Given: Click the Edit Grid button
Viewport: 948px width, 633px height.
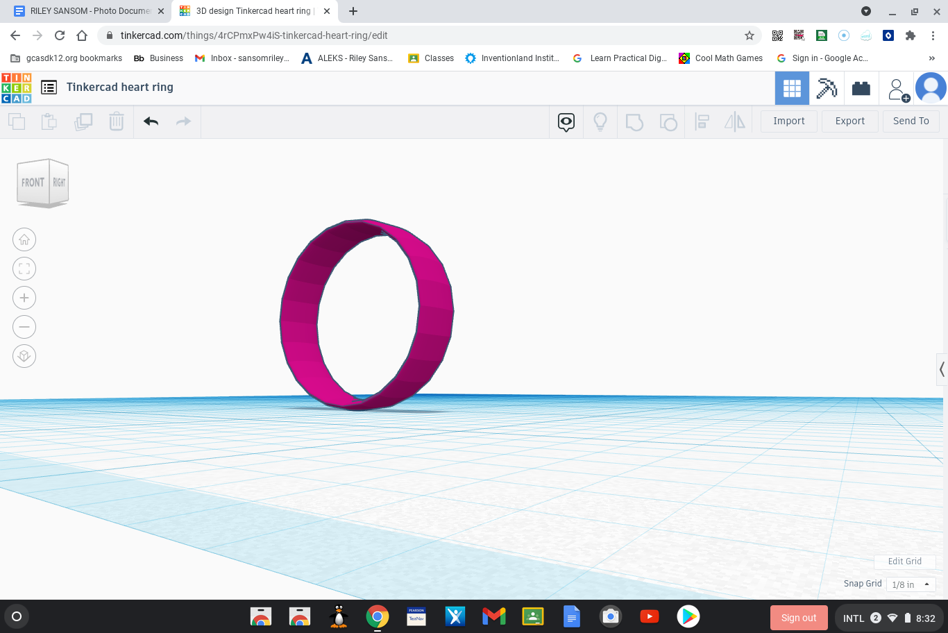Looking at the screenshot, I should [904, 561].
